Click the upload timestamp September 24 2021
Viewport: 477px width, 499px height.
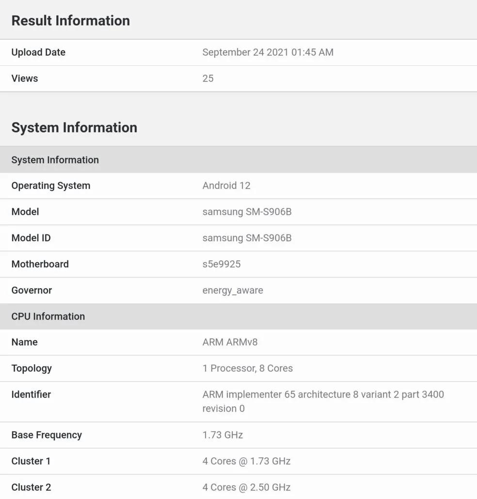tap(268, 52)
